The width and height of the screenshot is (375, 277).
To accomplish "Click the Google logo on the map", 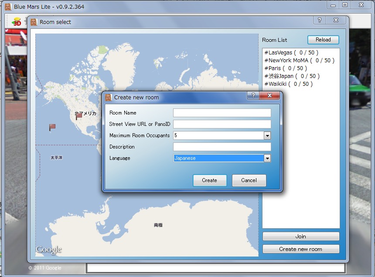I will click(49, 250).
